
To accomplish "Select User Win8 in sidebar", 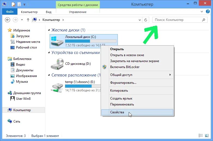I will 23,99.
